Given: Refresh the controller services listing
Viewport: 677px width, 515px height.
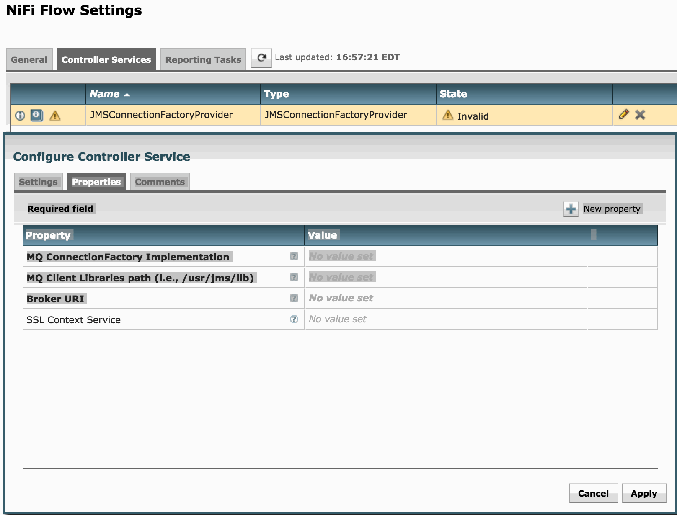Looking at the screenshot, I should tap(261, 59).
